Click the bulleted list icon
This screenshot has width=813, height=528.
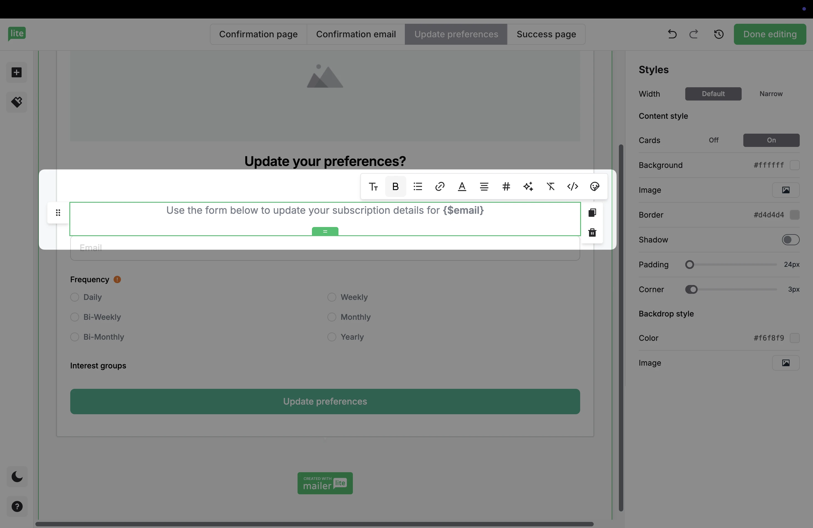(x=418, y=187)
